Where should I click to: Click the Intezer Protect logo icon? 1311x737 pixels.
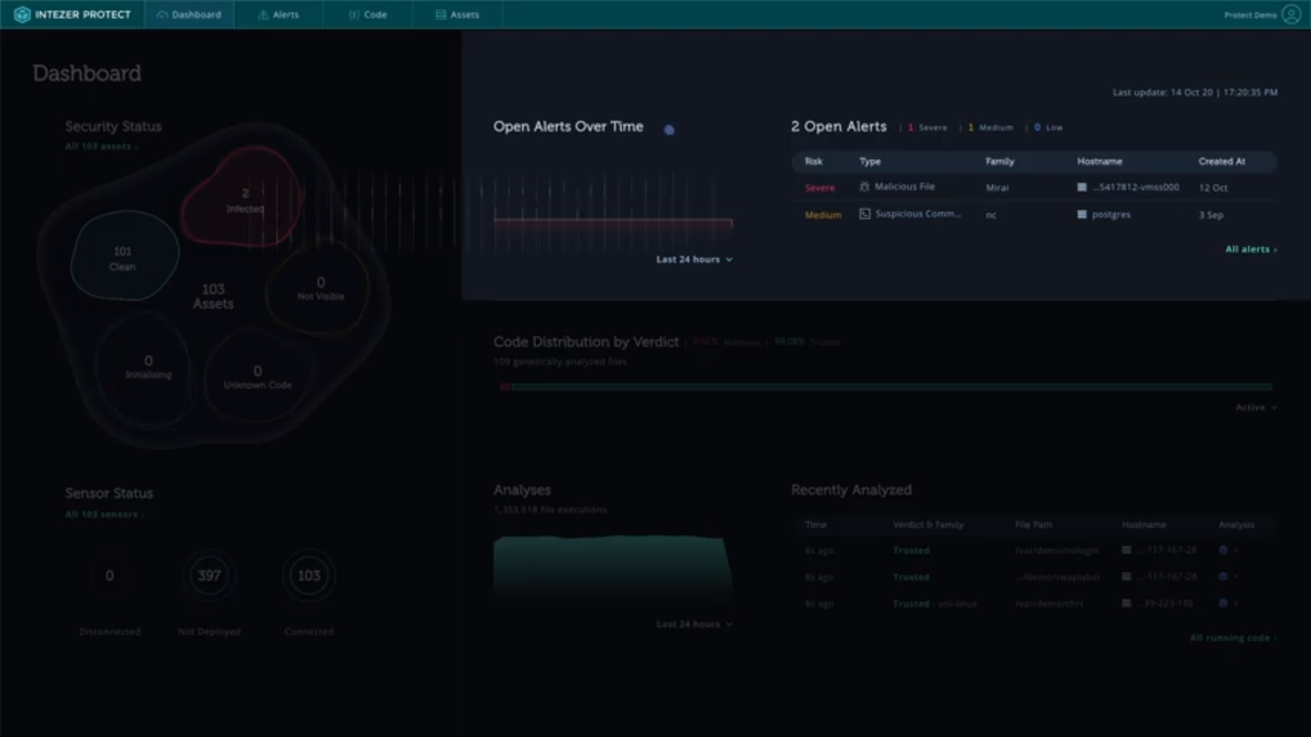[x=22, y=14]
